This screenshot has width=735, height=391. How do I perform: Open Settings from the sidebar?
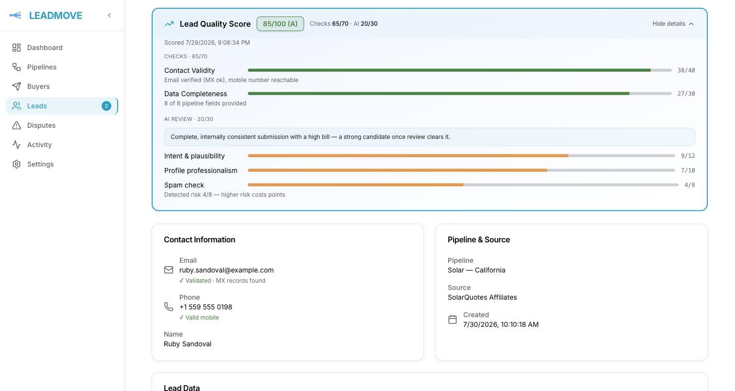tap(62, 164)
